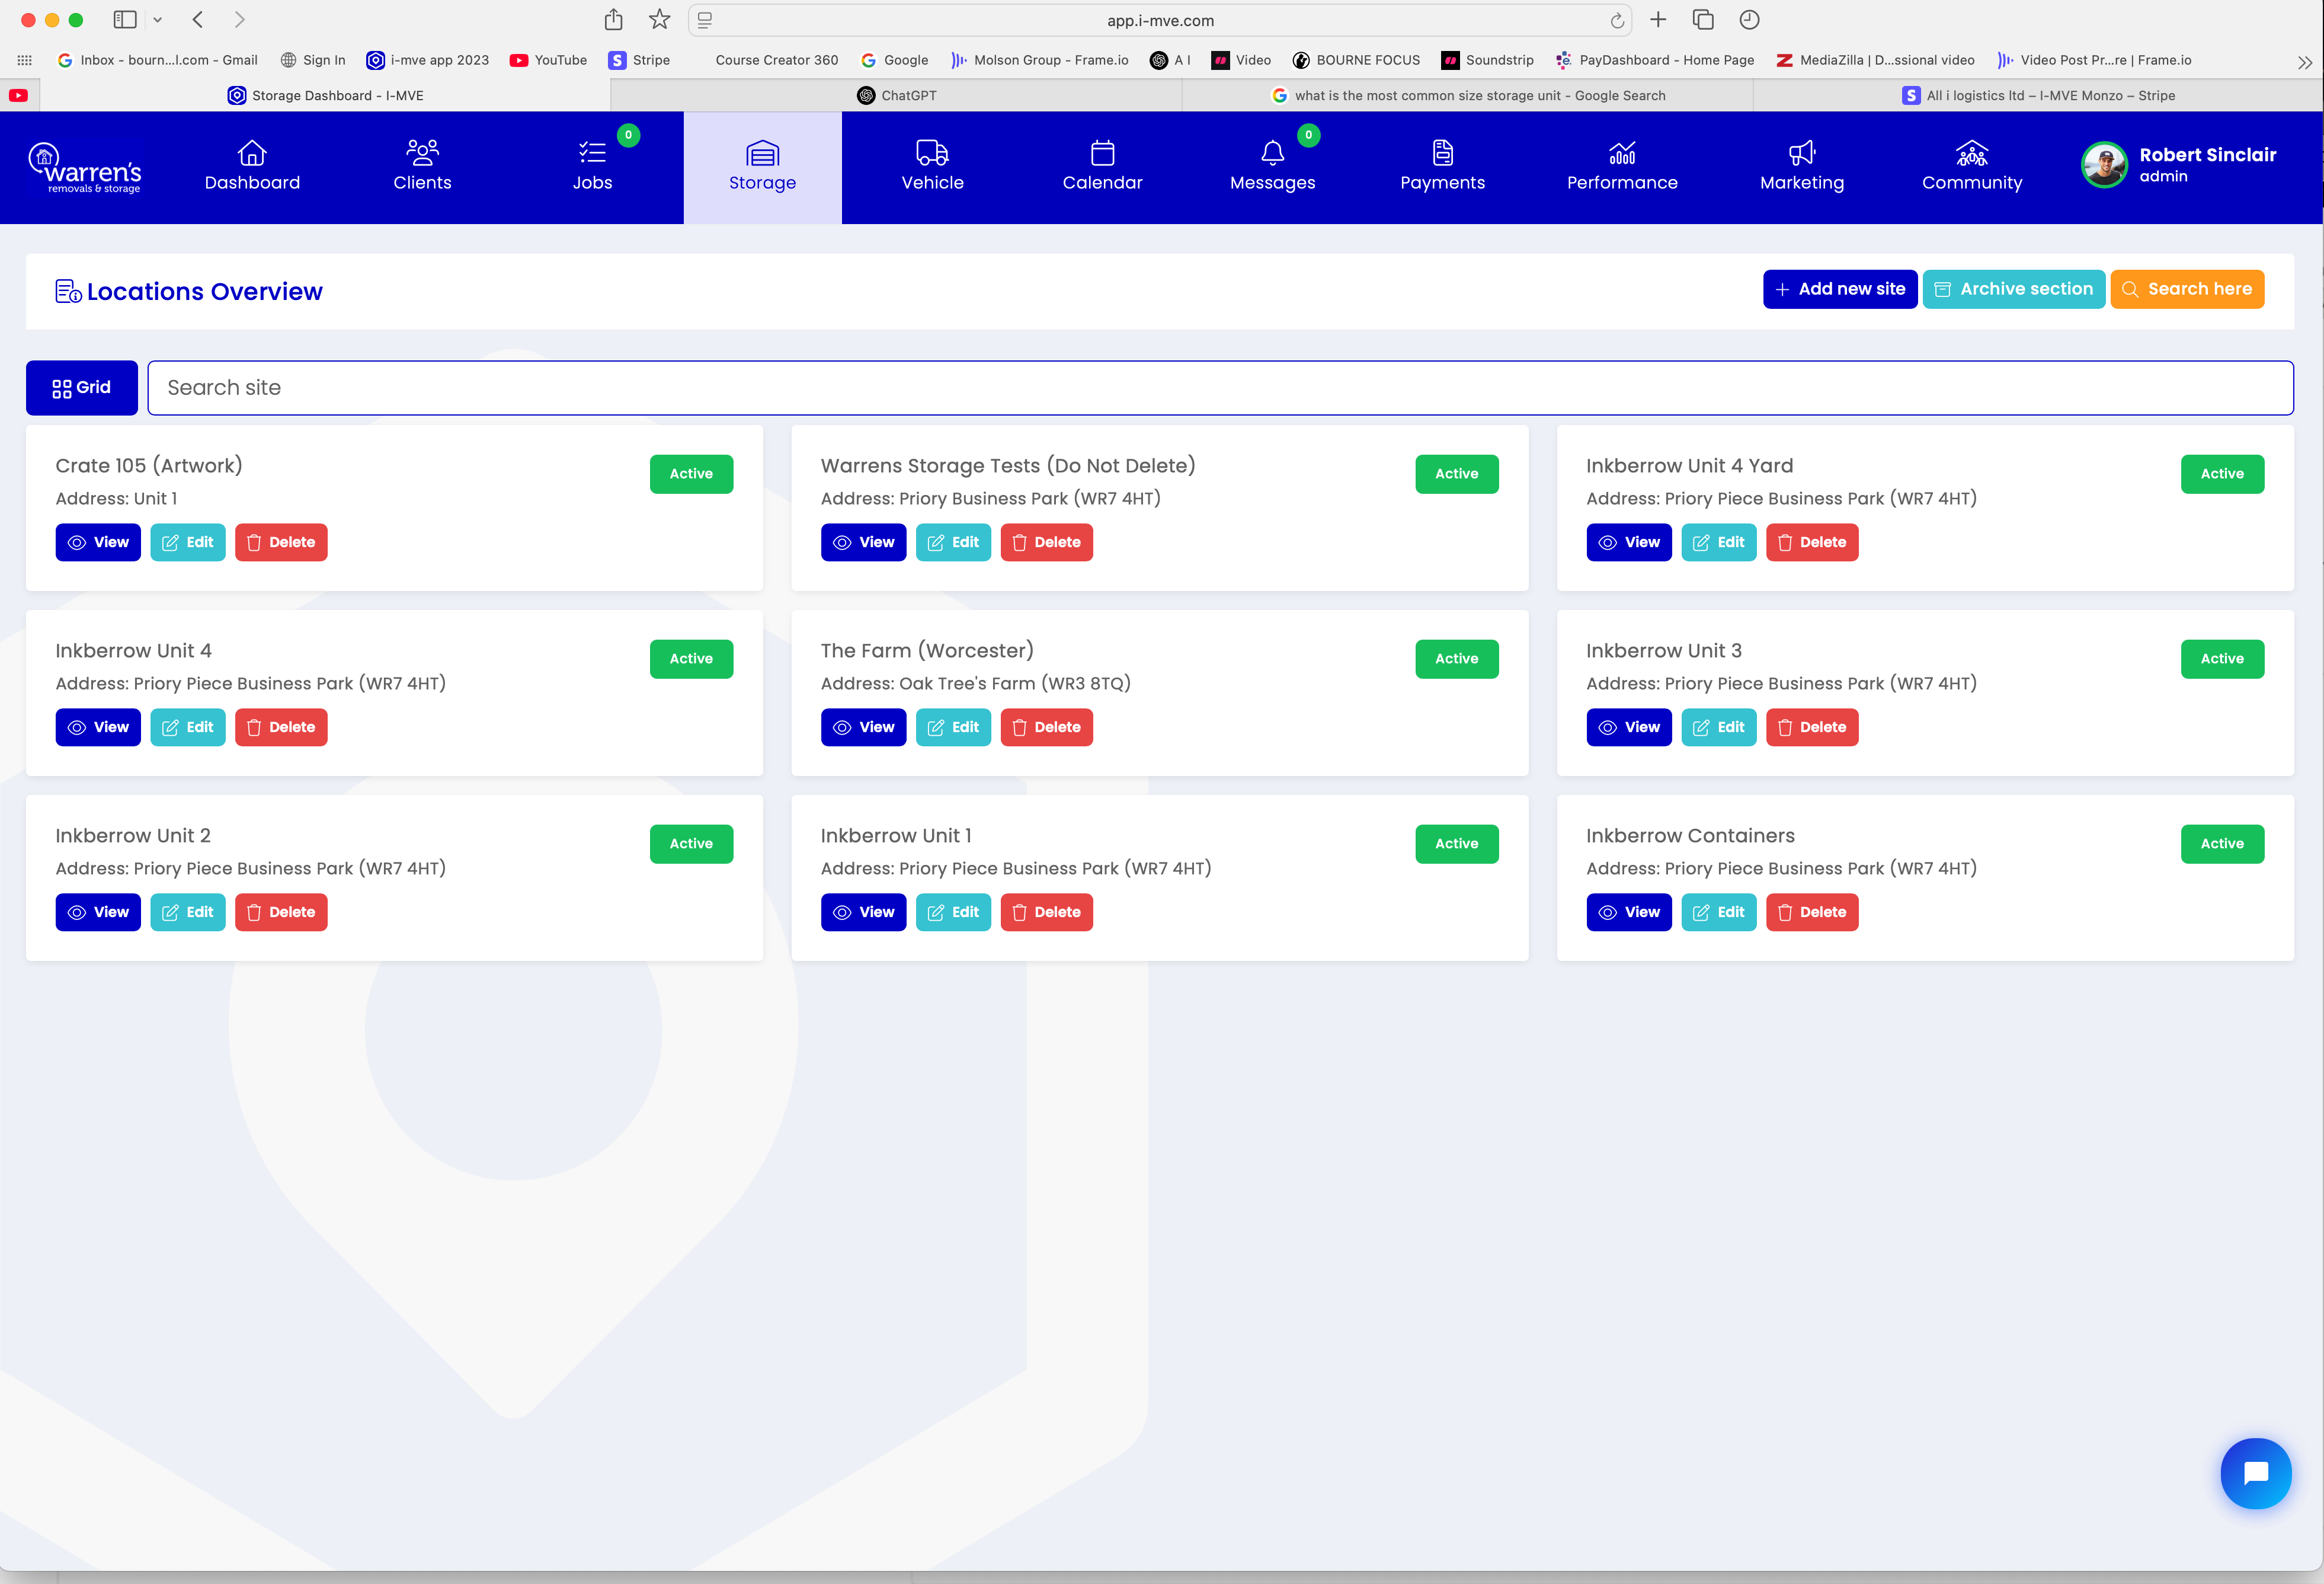Open Performance chart icon
Viewport: 2324px width, 1584px height.
click(1622, 153)
